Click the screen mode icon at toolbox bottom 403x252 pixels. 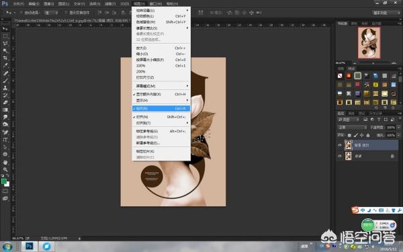coord(5,198)
